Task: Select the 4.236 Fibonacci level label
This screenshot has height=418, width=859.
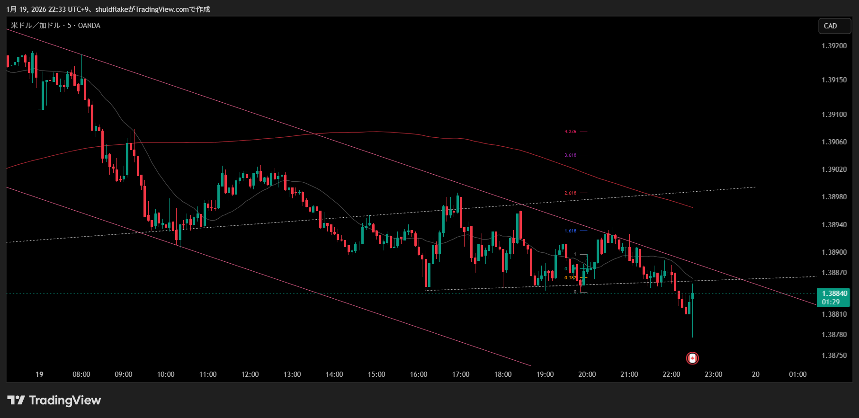Action: pos(570,132)
